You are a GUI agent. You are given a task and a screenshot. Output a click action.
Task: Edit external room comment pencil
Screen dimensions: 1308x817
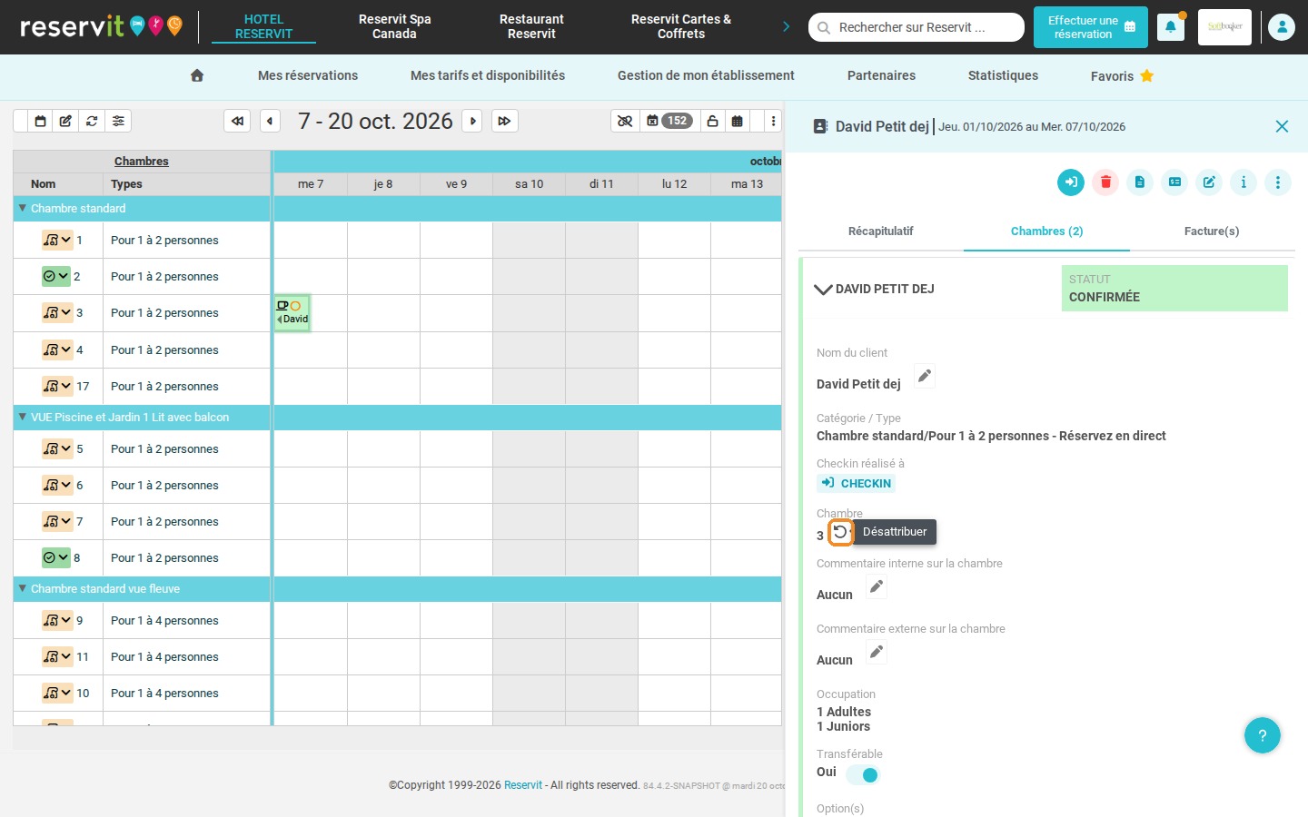(x=876, y=652)
